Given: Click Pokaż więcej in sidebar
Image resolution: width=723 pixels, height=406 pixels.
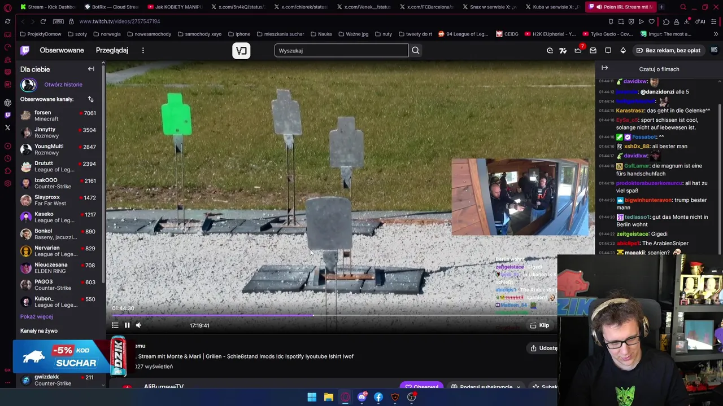Looking at the screenshot, I should click(36, 316).
